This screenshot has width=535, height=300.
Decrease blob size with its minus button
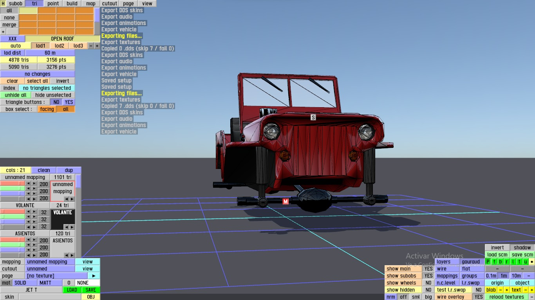501,290
